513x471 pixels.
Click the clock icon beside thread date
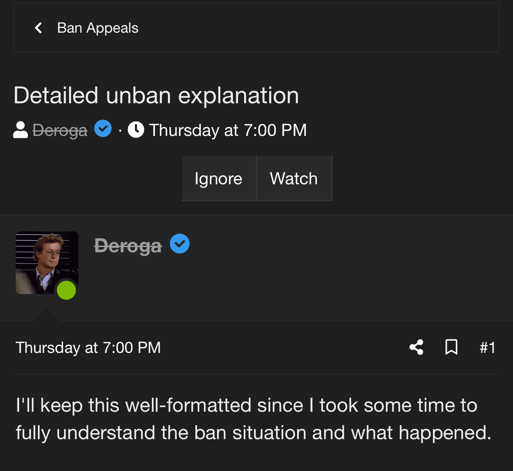coord(136,130)
